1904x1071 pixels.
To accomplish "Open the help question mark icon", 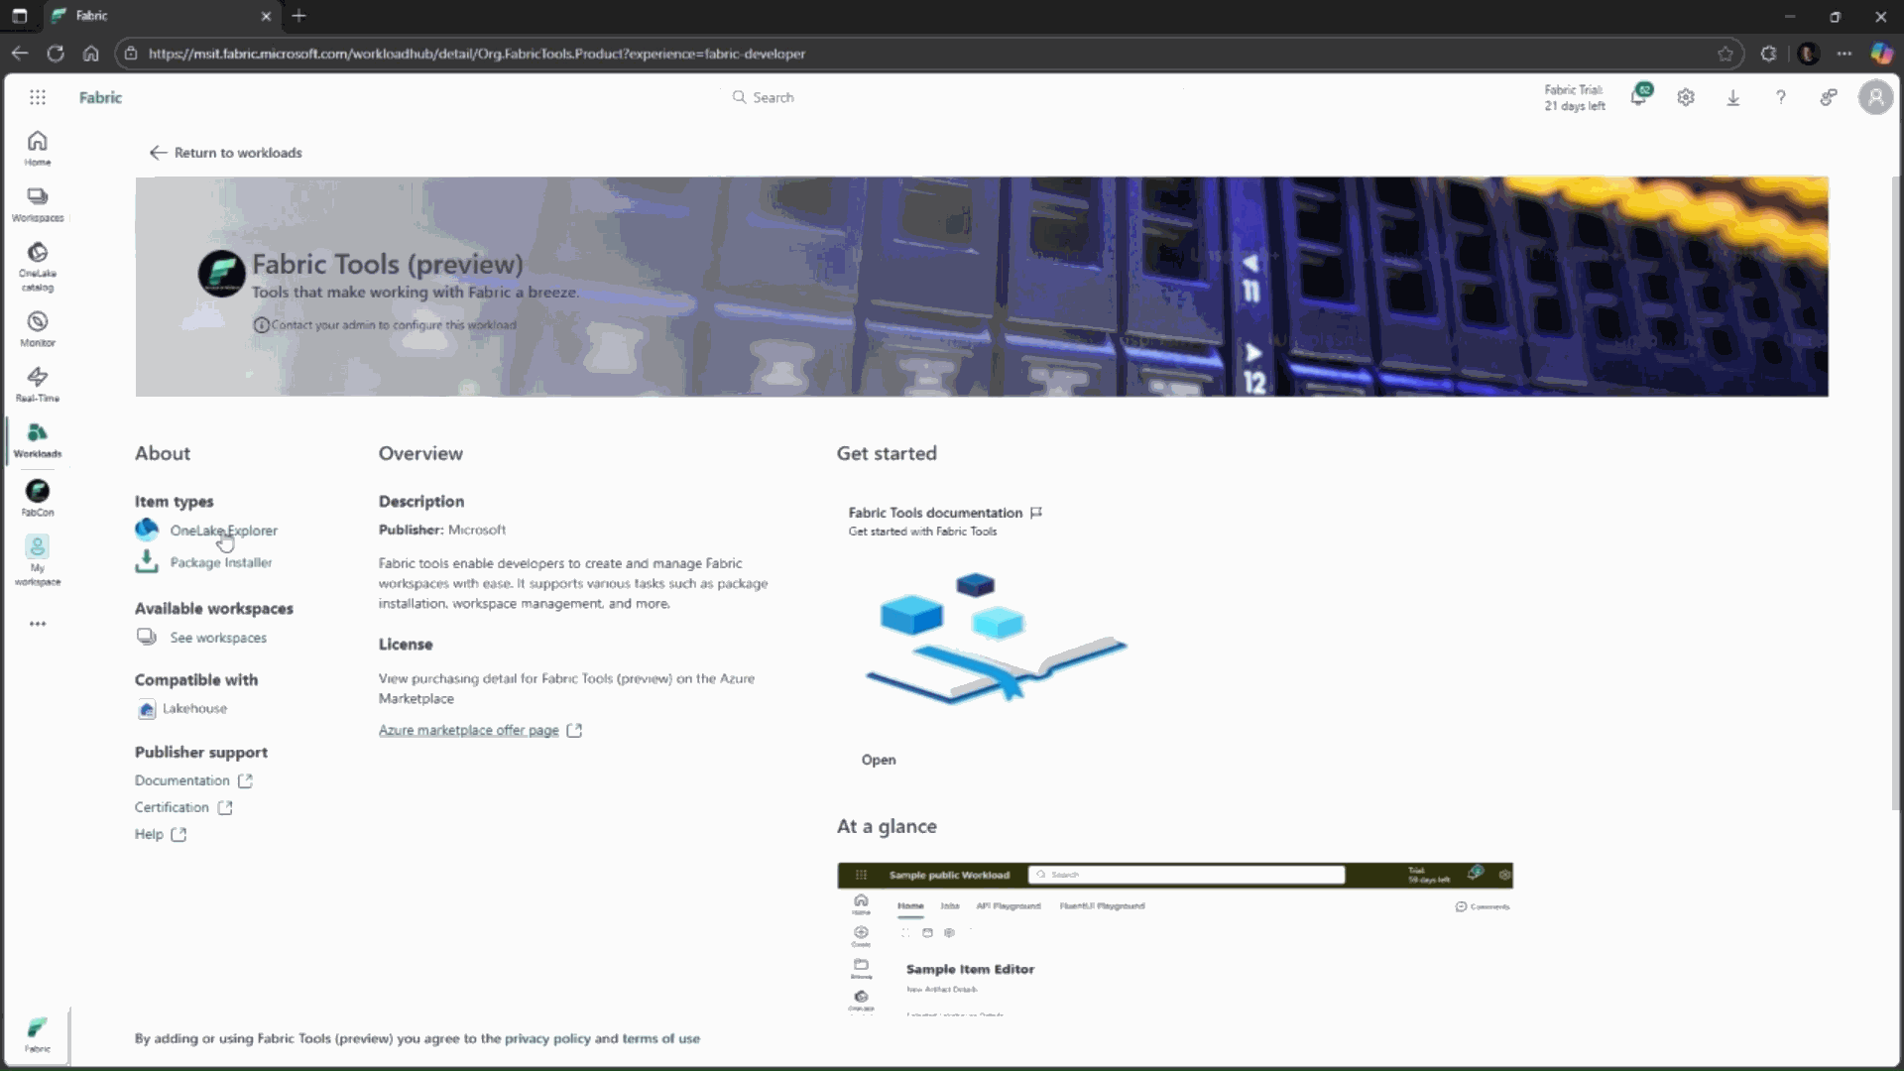I will [x=1781, y=97].
